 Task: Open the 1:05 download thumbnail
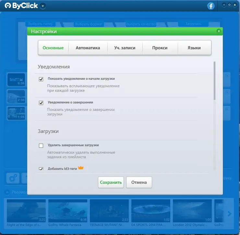click(x=16, y=113)
